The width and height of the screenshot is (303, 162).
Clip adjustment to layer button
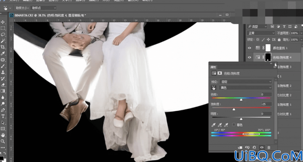pyautogui.click(x=240, y=147)
